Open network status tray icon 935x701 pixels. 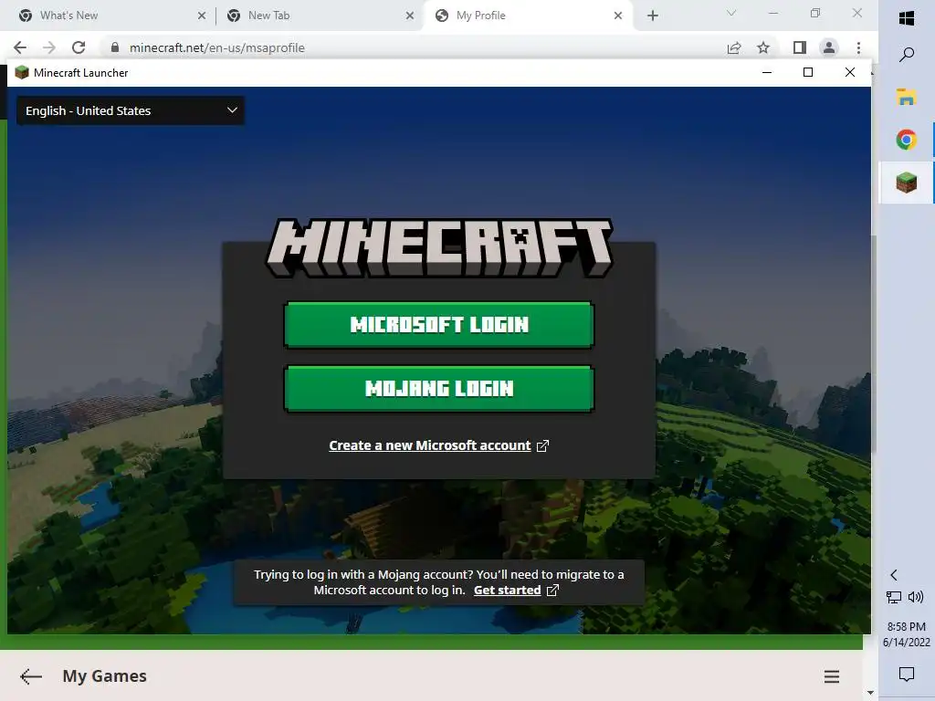pos(894,597)
